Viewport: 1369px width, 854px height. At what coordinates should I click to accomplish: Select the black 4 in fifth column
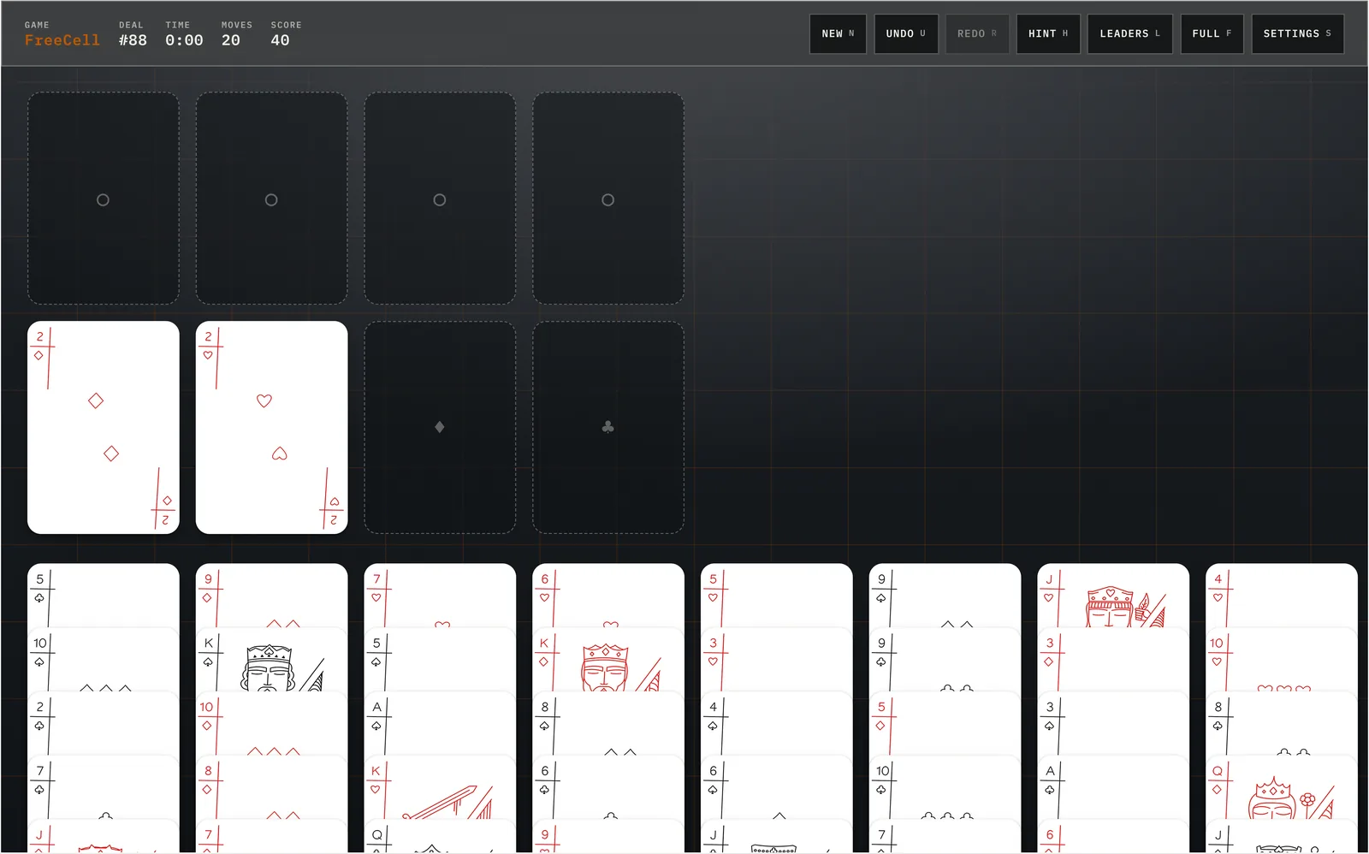point(777,724)
